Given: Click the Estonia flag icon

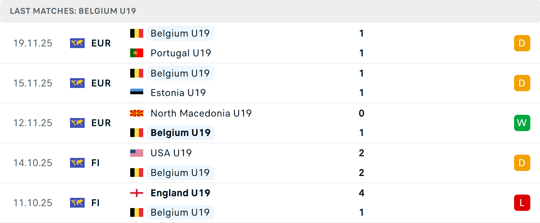Looking at the screenshot, I should pos(137,93).
